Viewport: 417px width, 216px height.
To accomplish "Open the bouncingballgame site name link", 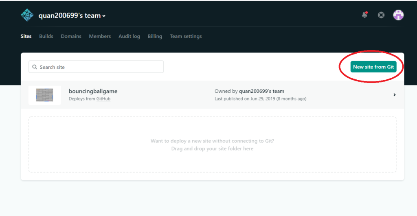I will (x=93, y=91).
